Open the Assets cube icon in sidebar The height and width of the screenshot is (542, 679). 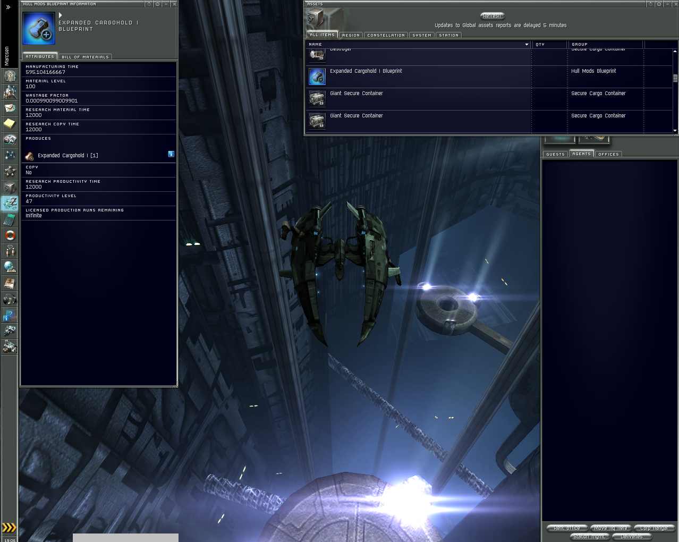coord(10,188)
